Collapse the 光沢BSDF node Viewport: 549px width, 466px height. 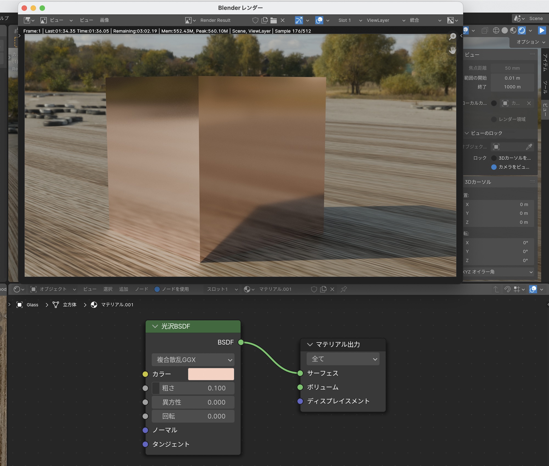(x=155, y=326)
